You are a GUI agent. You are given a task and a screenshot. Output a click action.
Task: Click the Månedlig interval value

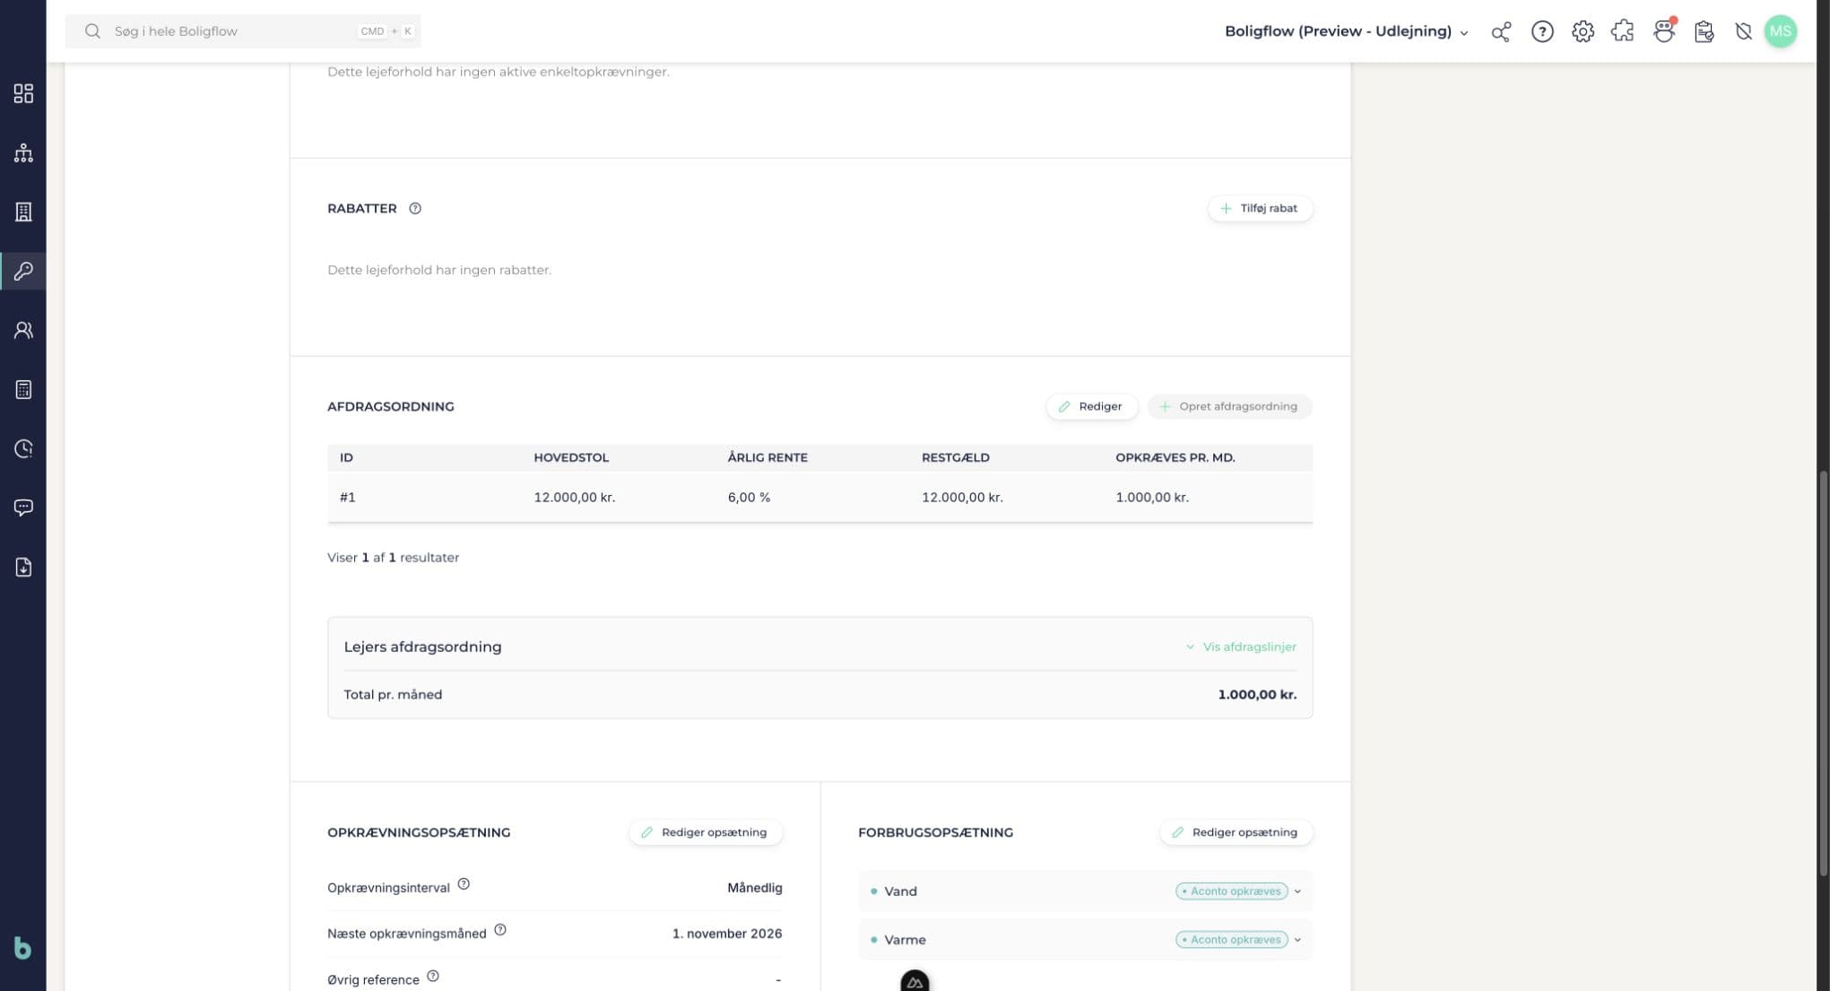[755, 888]
